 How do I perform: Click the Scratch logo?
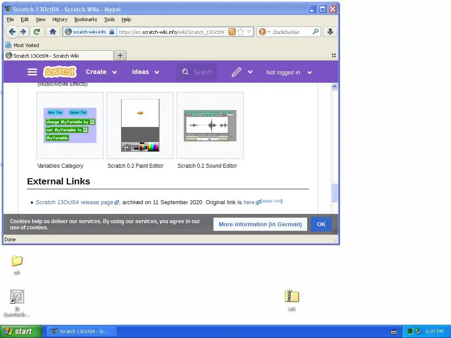point(60,72)
